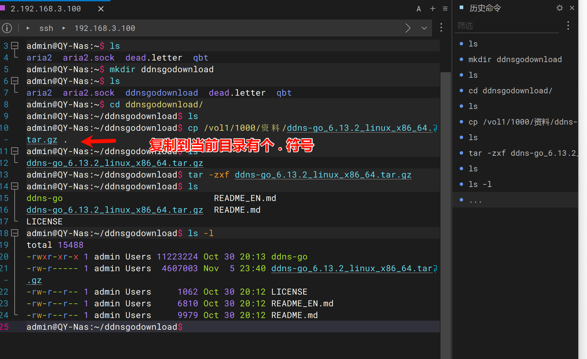
Task: Add a new session tab with plus icon
Action: [433, 9]
